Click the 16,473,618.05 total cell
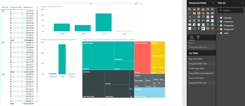The height and width of the screenshot is (106, 245). (28, 104)
